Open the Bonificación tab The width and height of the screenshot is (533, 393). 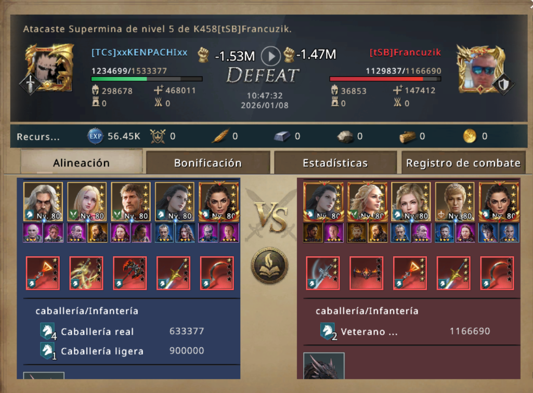[207, 163]
